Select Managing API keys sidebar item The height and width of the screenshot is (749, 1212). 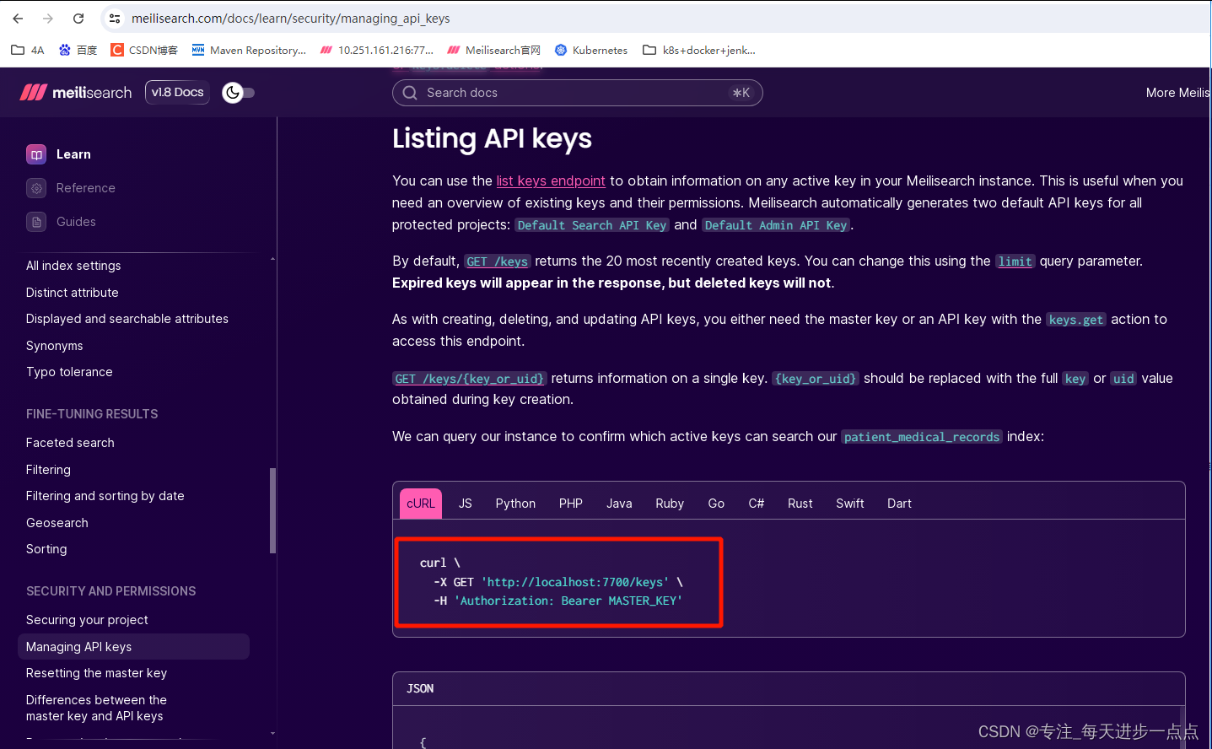point(133,647)
